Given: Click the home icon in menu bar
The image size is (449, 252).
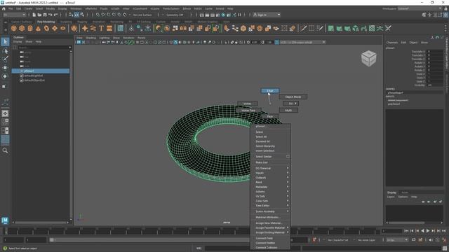Looking at the screenshot, I should [x=4, y=9].
